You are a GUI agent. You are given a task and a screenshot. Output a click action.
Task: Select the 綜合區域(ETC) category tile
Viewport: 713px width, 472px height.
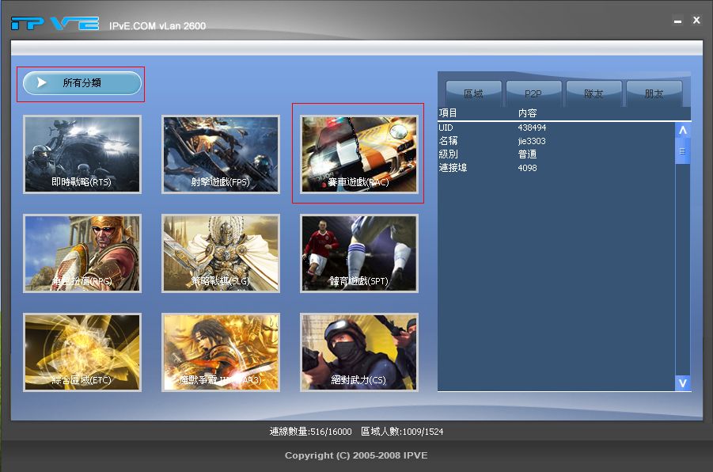point(82,352)
